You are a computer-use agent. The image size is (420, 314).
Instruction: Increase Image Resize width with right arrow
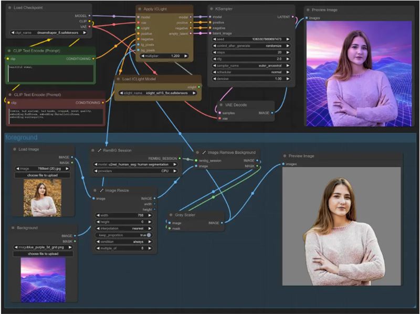(x=150, y=215)
